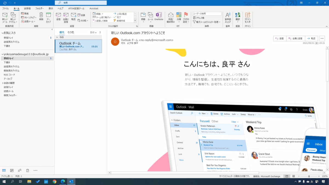Screen dimensions: 329x185
Task: Click the 転送 forward ribbon icon
Action: pos(73,16)
